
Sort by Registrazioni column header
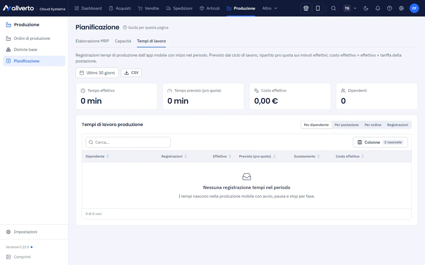(174, 156)
